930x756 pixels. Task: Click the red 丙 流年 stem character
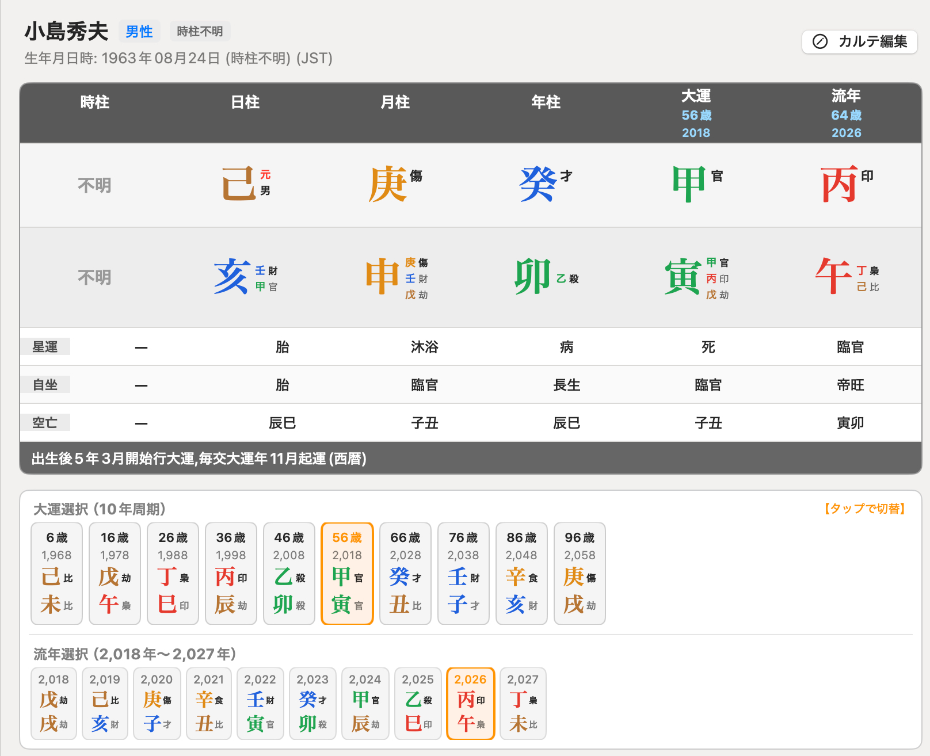coord(839,184)
